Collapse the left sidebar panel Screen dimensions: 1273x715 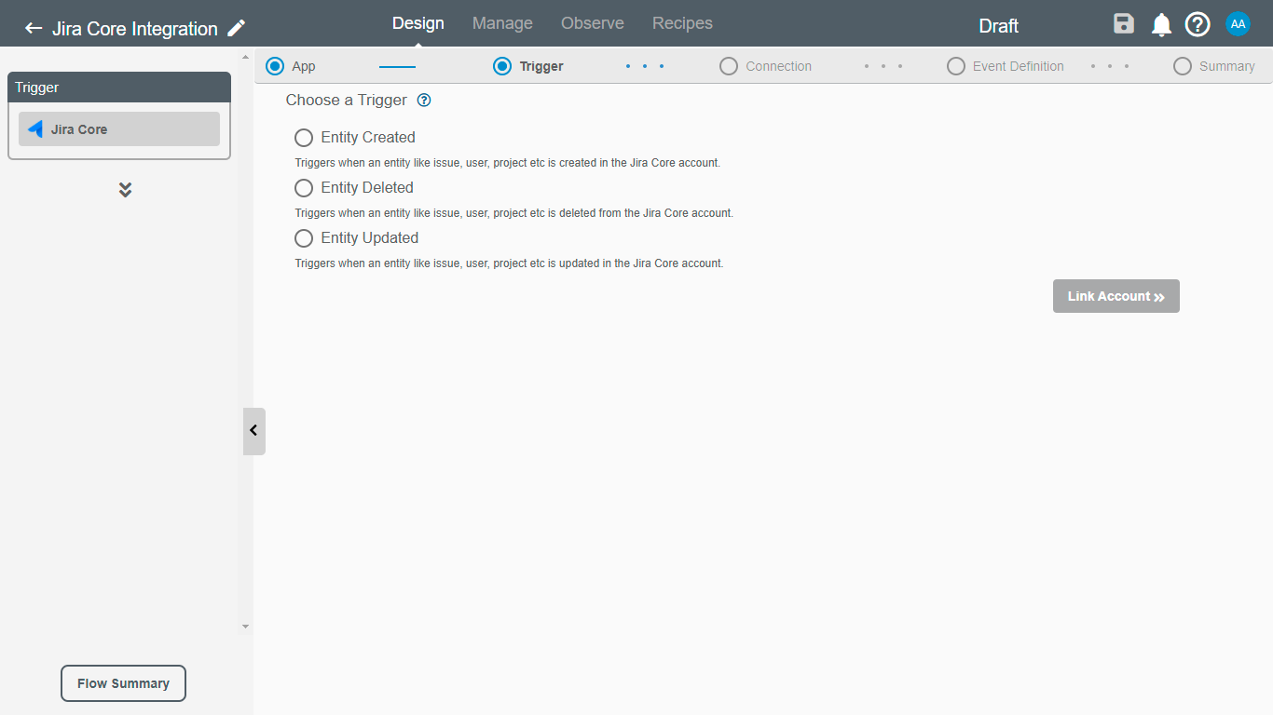point(253,431)
